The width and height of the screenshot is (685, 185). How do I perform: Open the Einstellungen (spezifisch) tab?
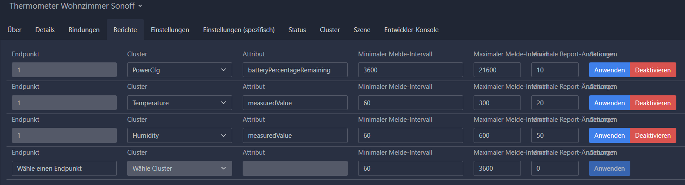[x=239, y=29]
